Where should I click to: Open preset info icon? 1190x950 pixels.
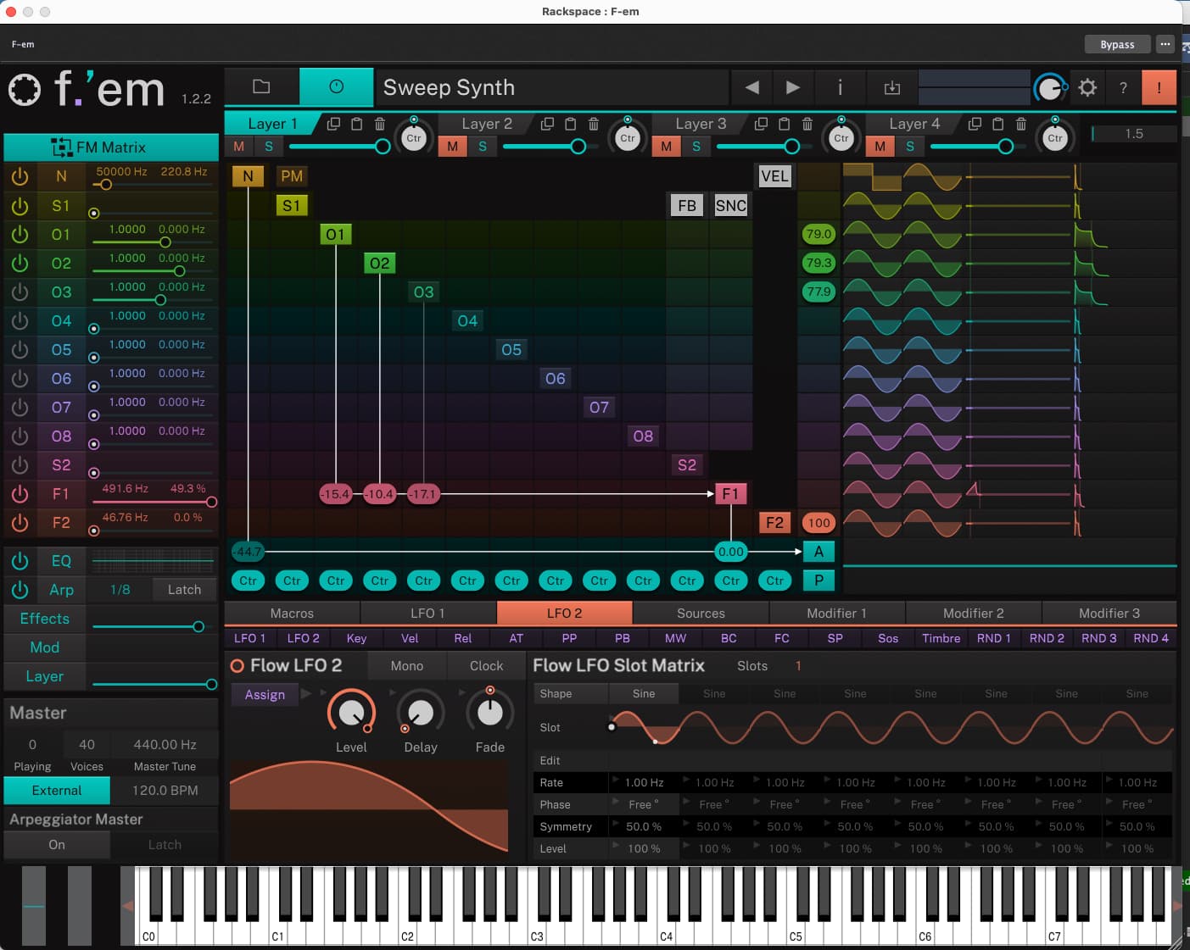coord(840,86)
